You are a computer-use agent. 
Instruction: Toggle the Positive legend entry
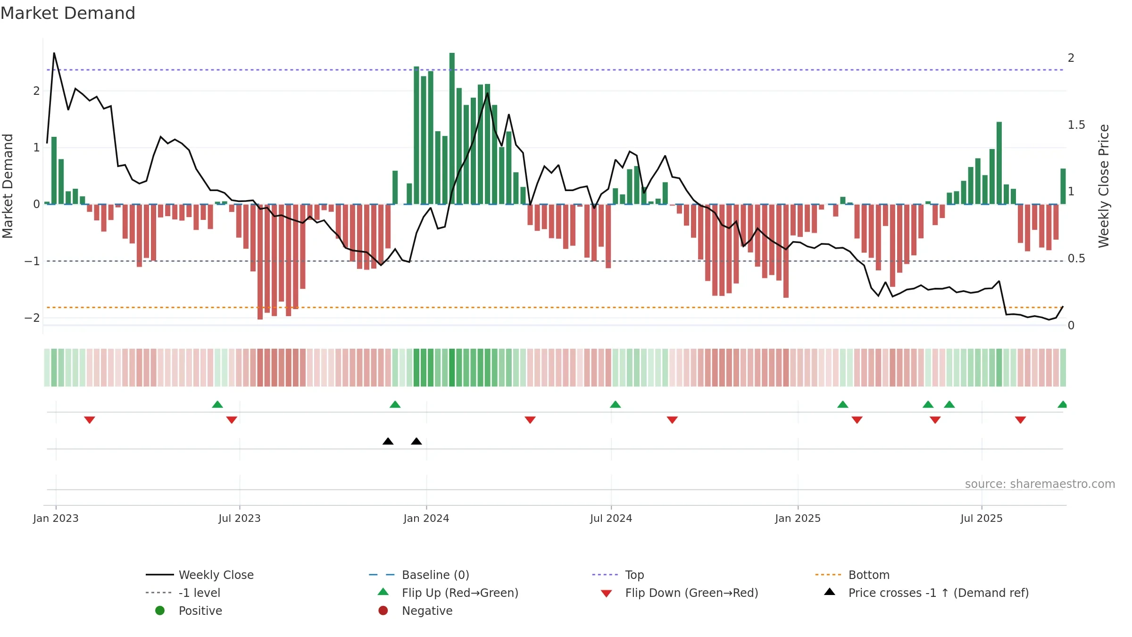pyautogui.click(x=189, y=611)
